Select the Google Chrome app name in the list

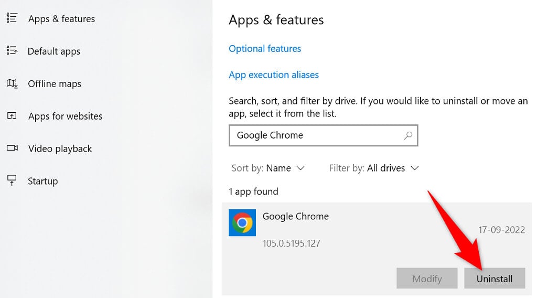click(x=296, y=216)
